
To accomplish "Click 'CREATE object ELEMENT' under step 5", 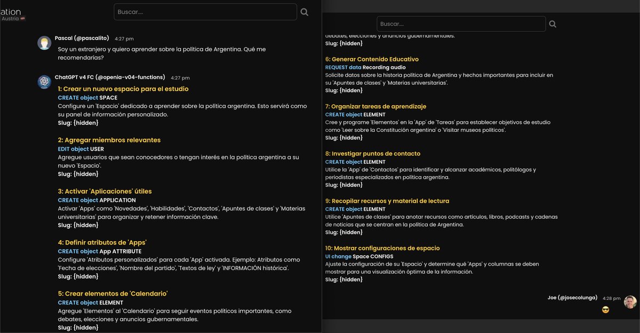I will click(91, 303).
